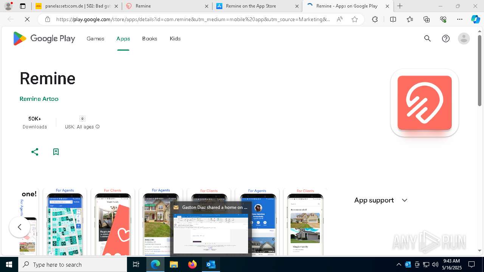View site information lock icon
Viewport: 484px width, 272px height.
[x=48, y=19]
